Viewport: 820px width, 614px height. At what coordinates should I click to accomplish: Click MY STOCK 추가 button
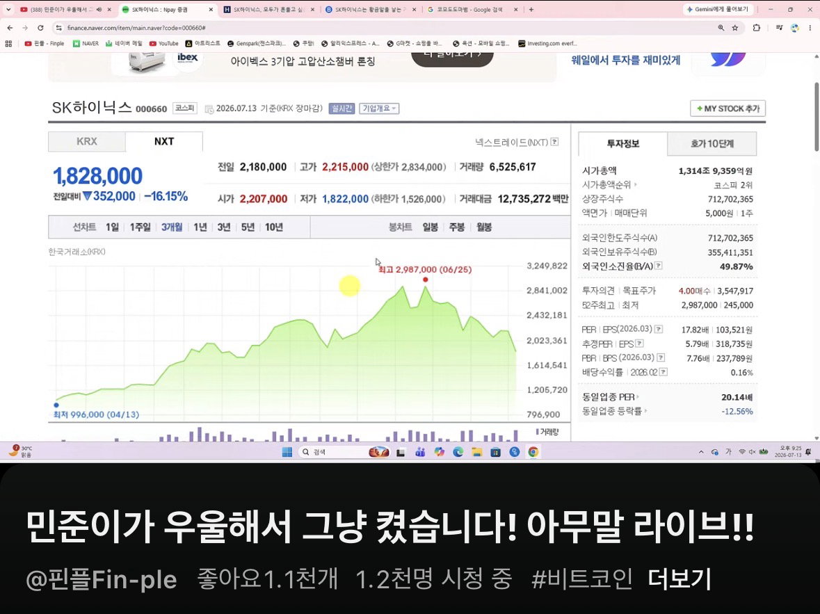pos(728,108)
